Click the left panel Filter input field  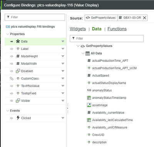click(x=35, y=17)
